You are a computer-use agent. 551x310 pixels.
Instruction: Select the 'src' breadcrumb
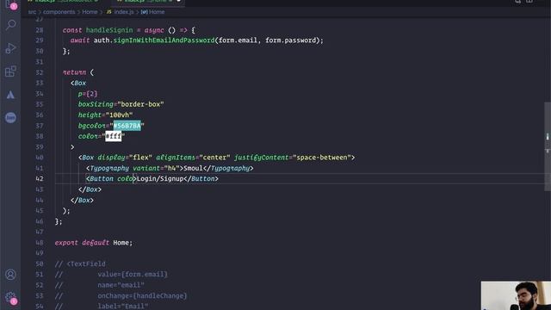coord(32,12)
